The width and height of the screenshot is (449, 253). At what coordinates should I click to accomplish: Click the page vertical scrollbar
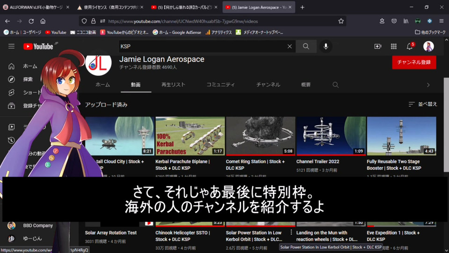click(x=446, y=125)
